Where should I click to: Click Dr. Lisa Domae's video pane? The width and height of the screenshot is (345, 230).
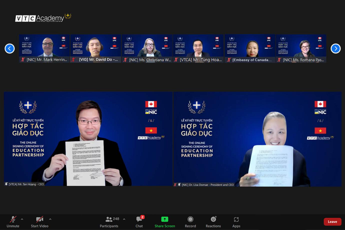257,139
